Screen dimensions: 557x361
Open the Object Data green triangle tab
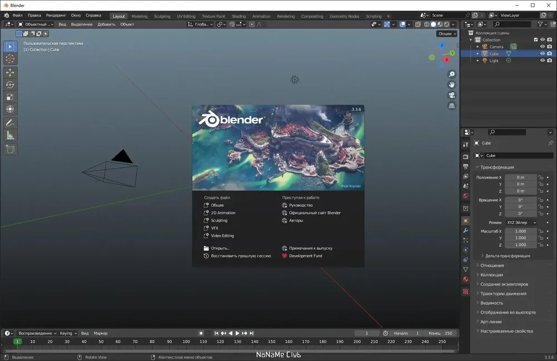(x=465, y=269)
